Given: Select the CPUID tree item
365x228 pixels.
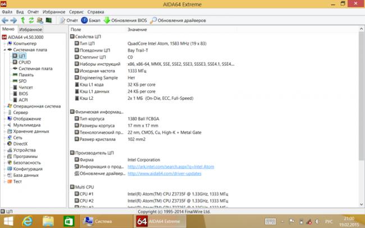Looking at the screenshot, I should pos(22,62).
